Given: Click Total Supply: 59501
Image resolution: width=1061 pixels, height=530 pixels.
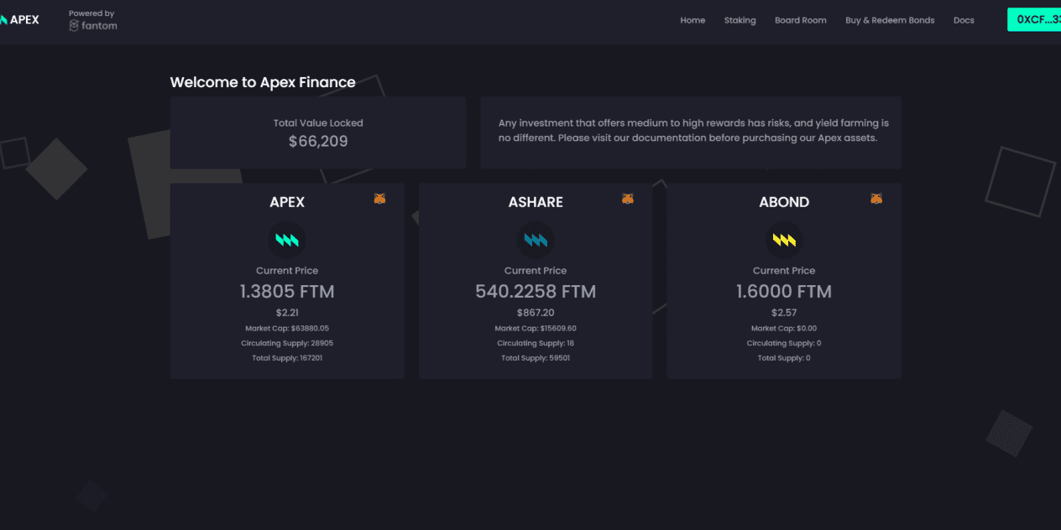Looking at the screenshot, I should tap(536, 358).
